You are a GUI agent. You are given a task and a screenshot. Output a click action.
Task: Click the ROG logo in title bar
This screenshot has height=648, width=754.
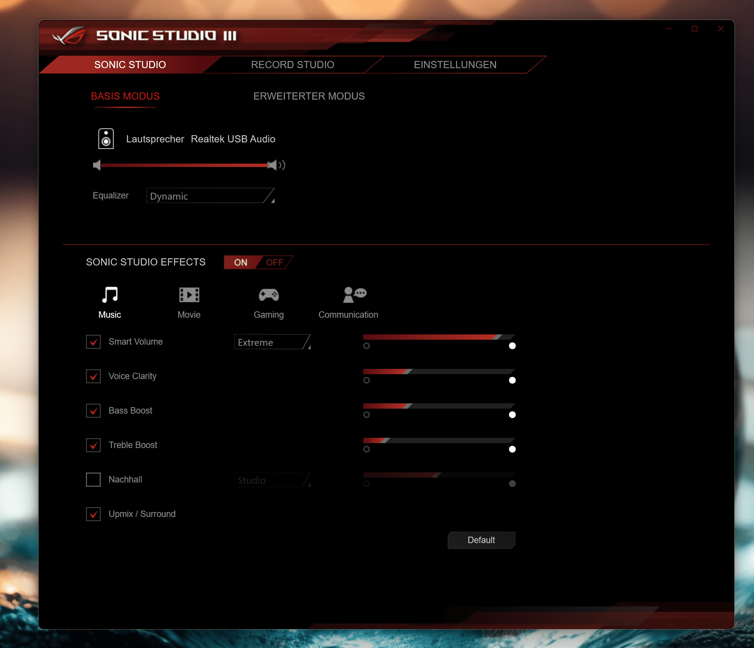69,36
